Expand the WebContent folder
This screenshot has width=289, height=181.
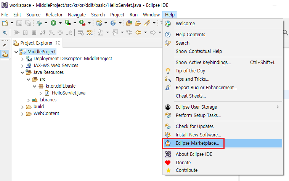[22, 114]
